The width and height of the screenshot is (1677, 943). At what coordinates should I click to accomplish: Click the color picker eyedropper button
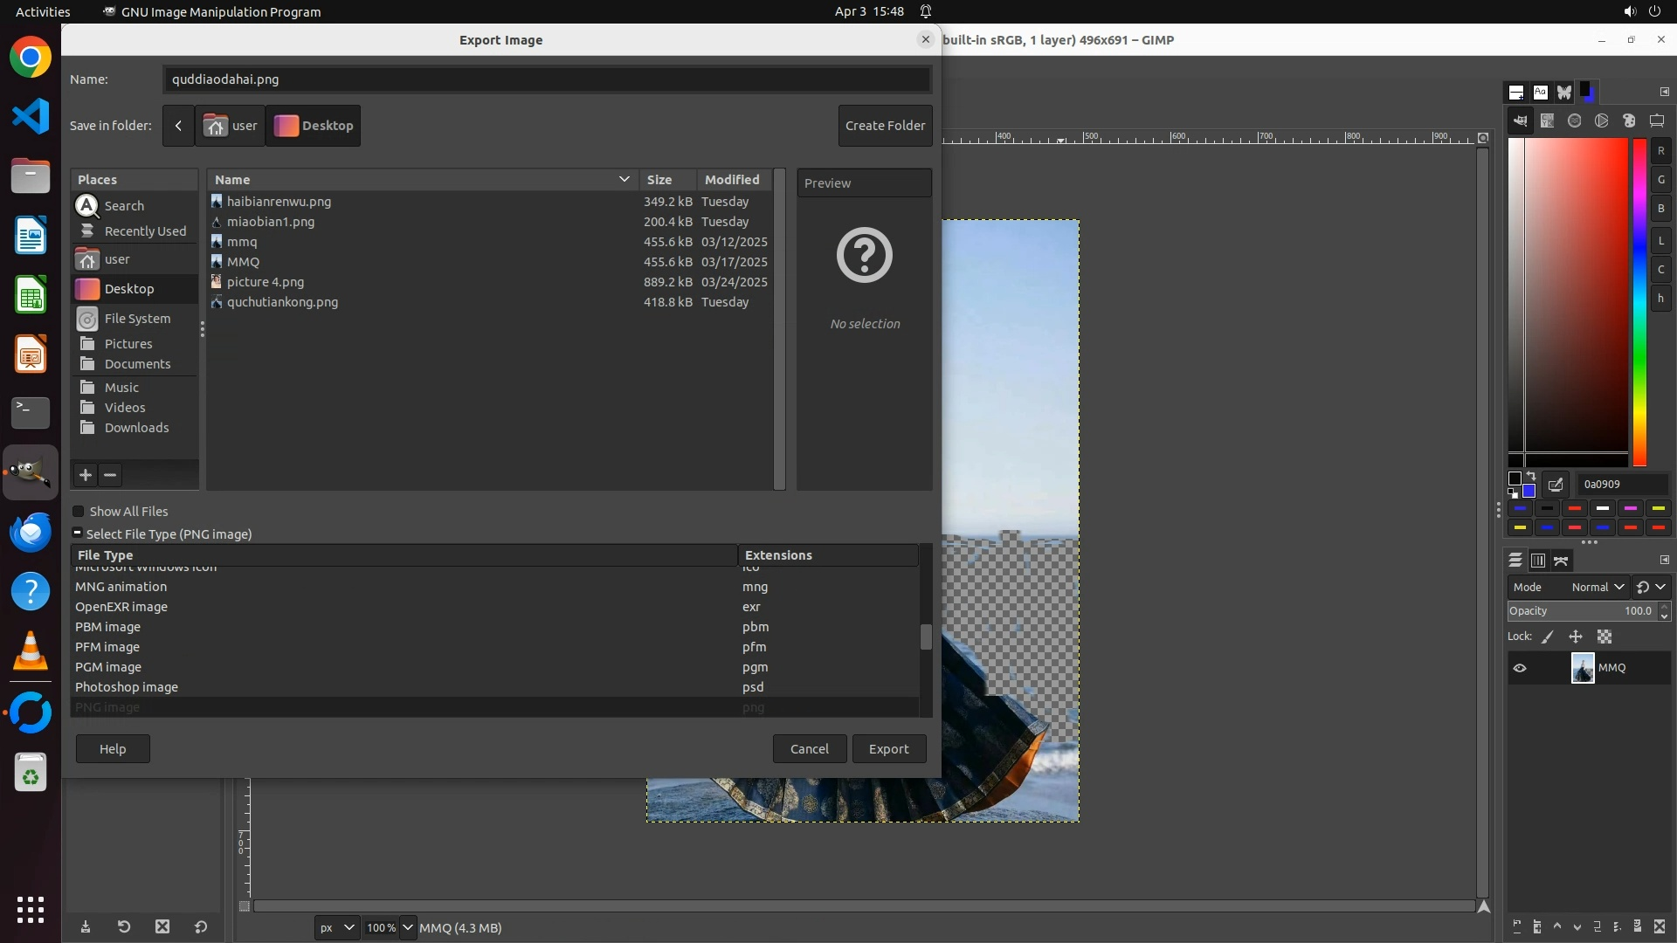click(1556, 485)
